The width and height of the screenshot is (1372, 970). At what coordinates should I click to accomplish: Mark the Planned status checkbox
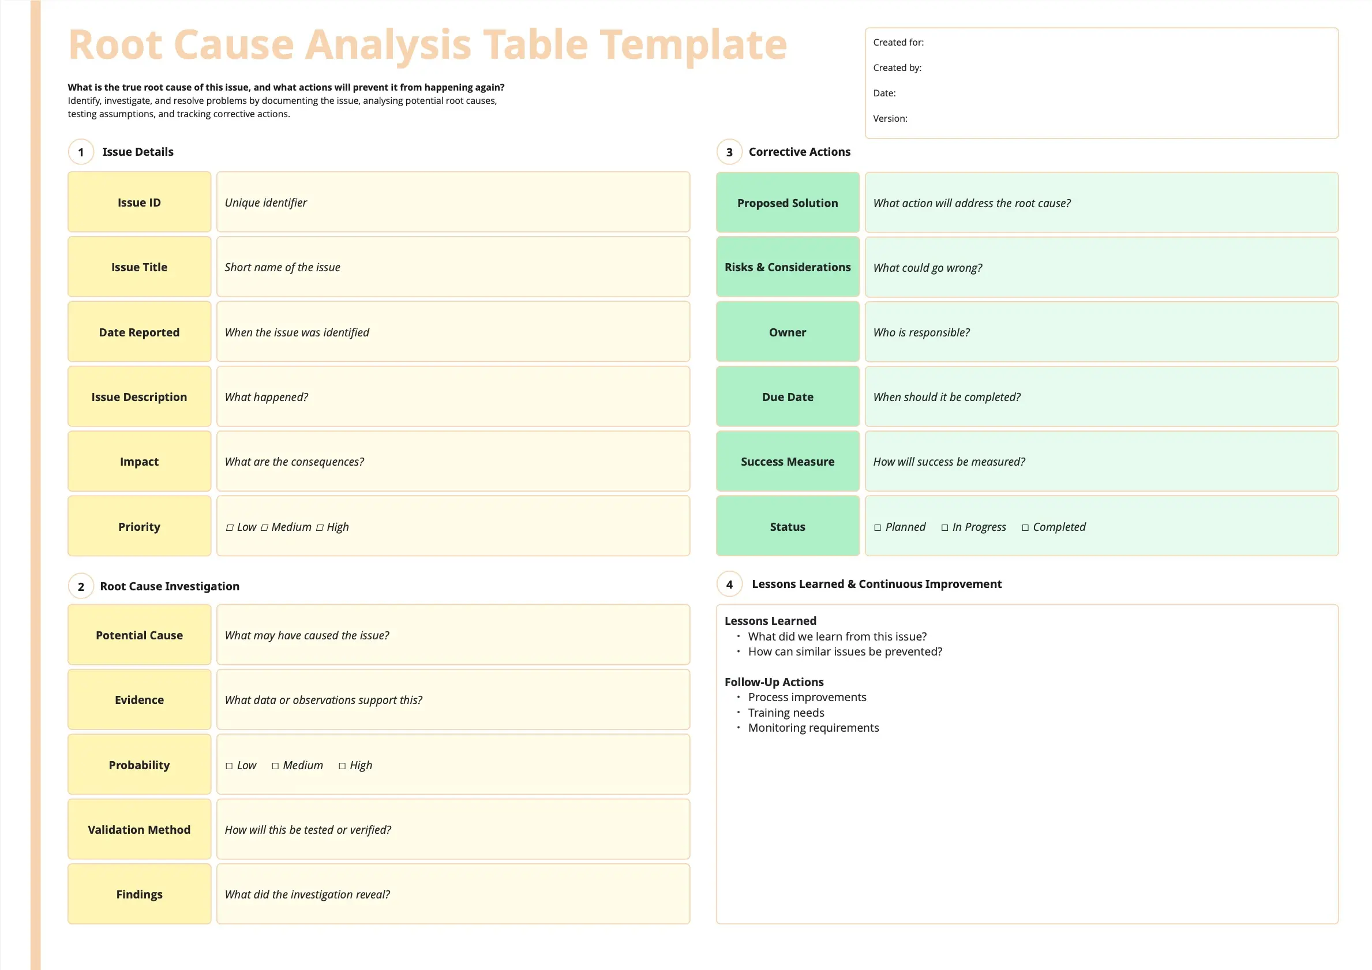coord(878,528)
